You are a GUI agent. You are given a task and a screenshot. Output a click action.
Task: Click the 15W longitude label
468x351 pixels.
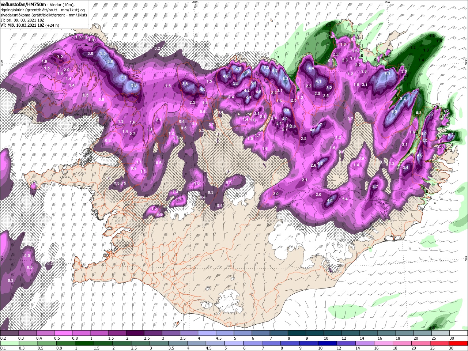click(387, 2)
